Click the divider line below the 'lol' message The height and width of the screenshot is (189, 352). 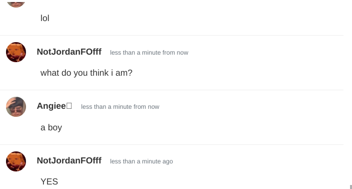click(x=171, y=35)
